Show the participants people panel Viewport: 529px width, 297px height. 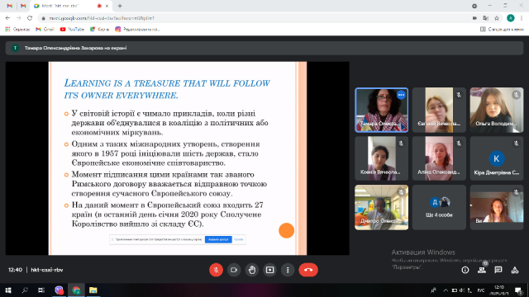(481, 270)
